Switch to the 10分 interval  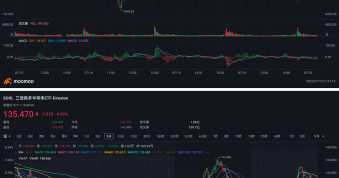(121, 136)
